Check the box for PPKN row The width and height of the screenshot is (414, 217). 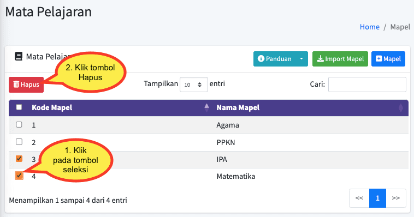point(19,142)
